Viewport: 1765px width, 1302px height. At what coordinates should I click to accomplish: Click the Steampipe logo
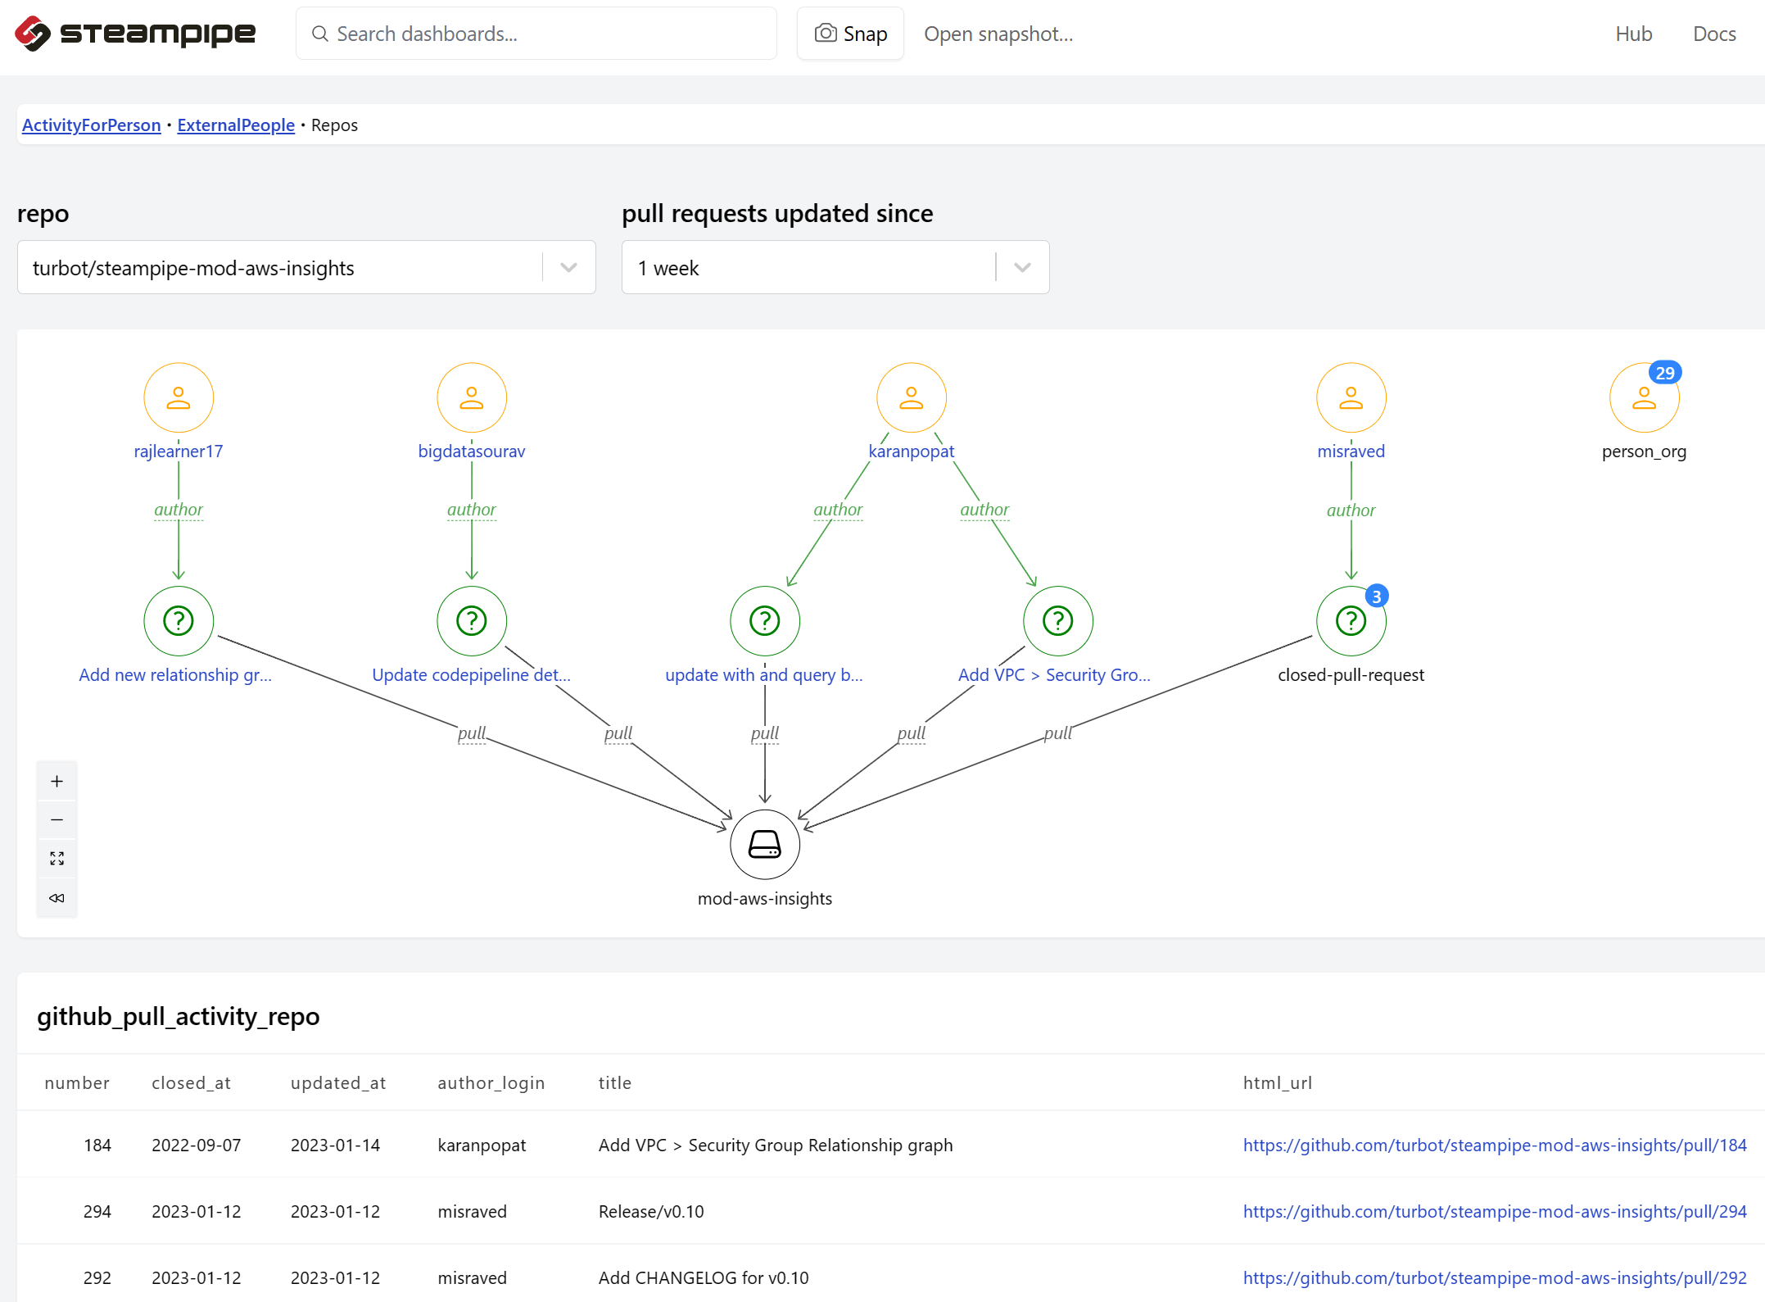click(135, 34)
